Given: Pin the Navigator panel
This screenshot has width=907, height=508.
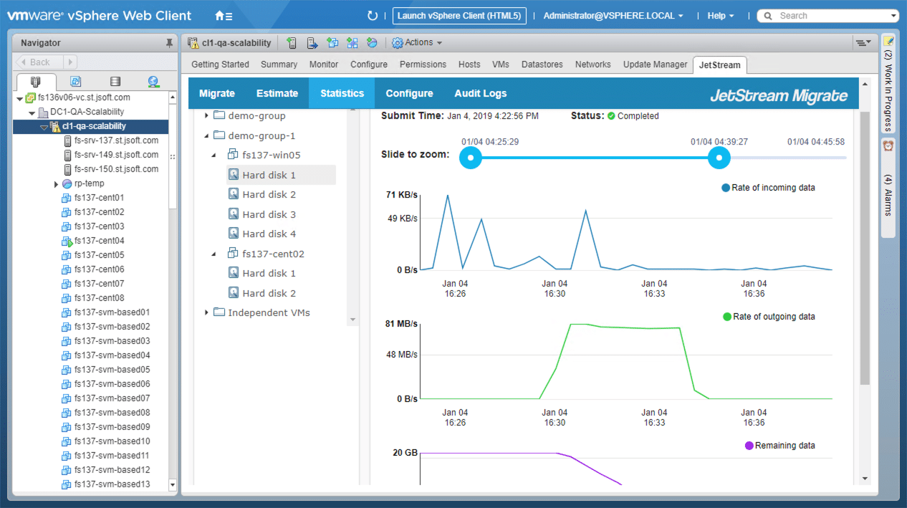Looking at the screenshot, I should coord(169,43).
